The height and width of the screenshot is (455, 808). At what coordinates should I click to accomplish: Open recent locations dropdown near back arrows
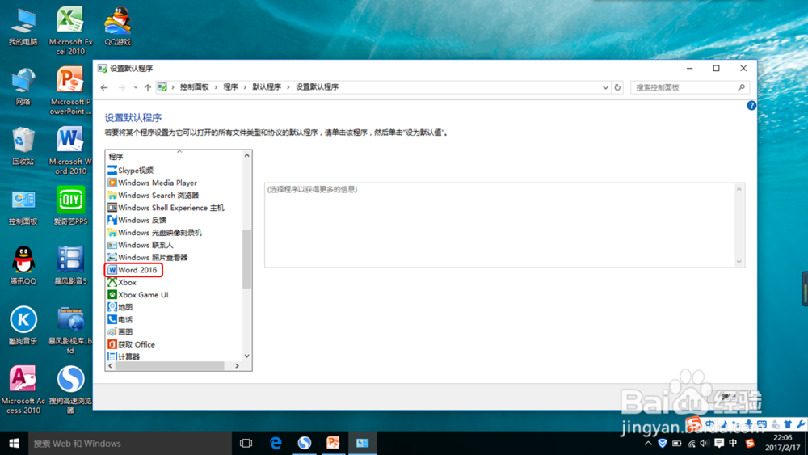136,87
